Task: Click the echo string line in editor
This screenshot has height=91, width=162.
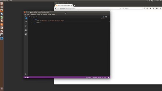Action: (50, 21)
